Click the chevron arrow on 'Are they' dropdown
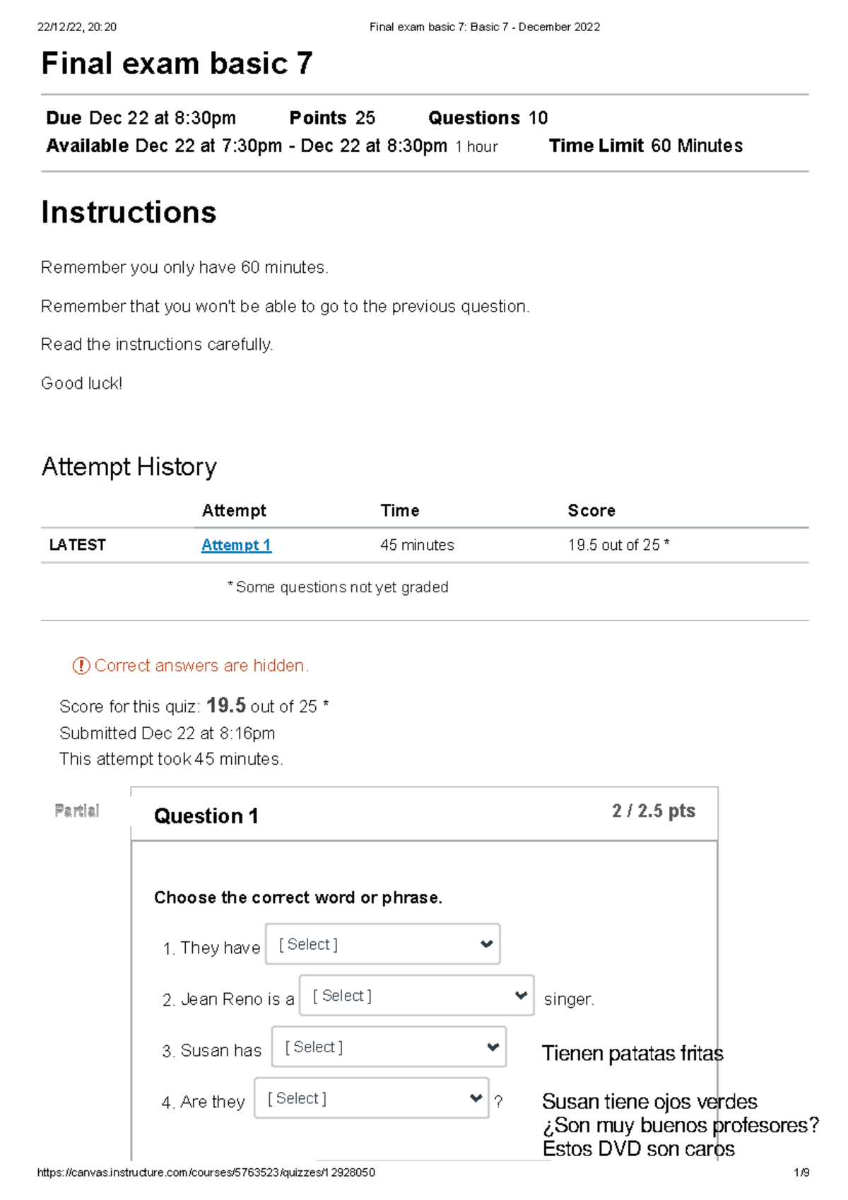This screenshot has height=1200, width=848. pyautogui.click(x=476, y=1098)
